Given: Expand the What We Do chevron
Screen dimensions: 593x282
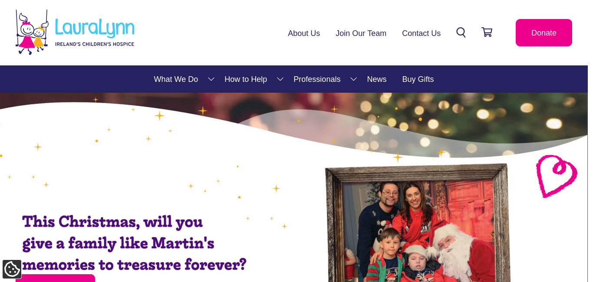Looking at the screenshot, I should click(x=211, y=79).
